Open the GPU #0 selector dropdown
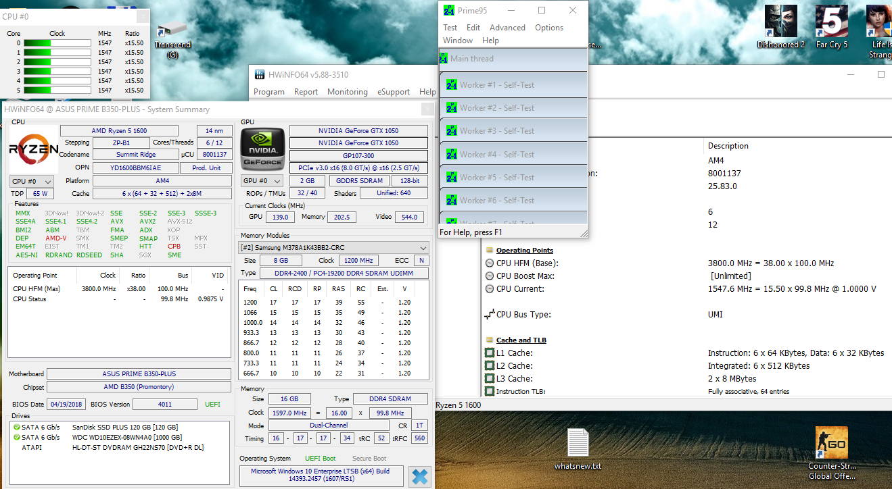Image resolution: width=892 pixels, height=489 pixels. coord(263,181)
